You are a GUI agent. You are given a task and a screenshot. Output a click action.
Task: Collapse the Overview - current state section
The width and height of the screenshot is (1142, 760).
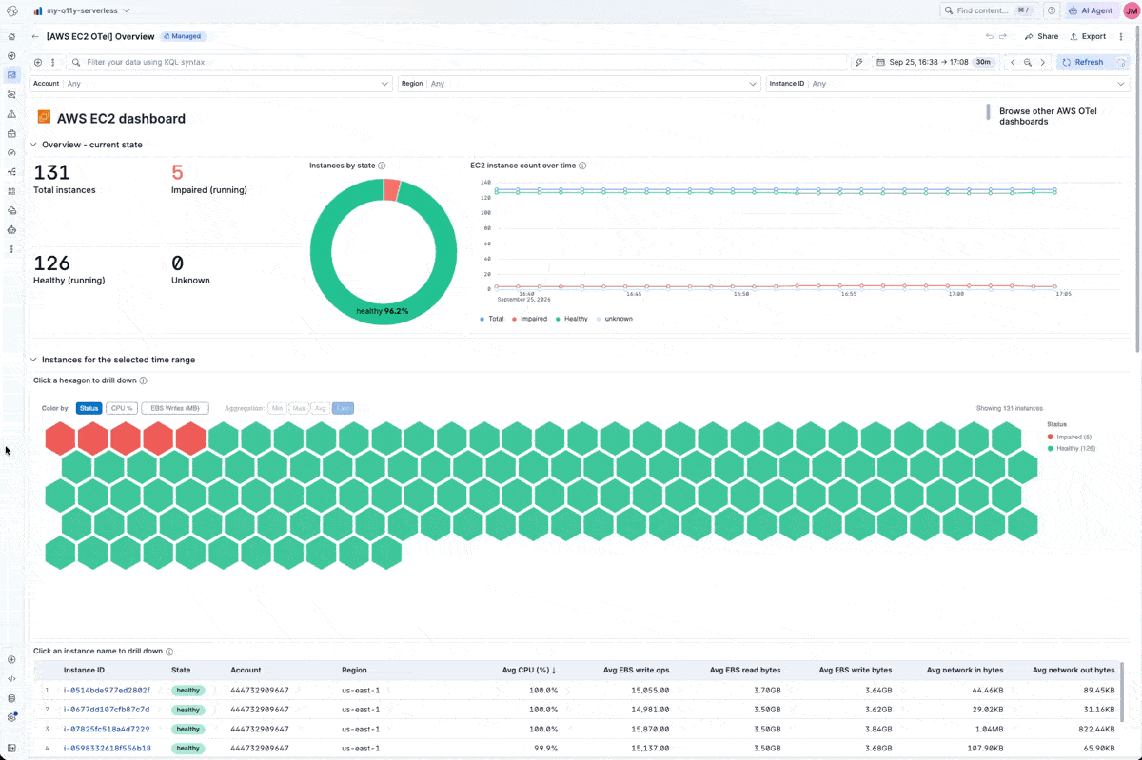(x=33, y=145)
